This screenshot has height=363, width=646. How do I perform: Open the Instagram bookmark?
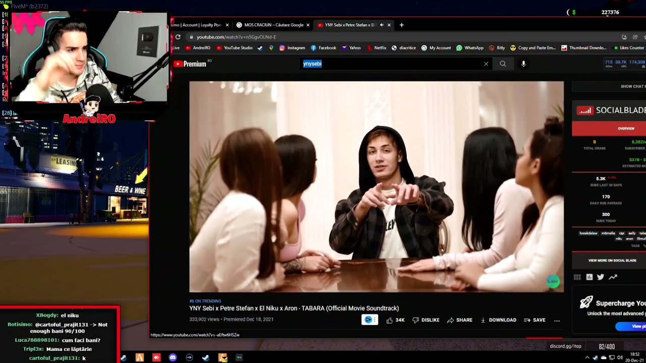pos(292,48)
